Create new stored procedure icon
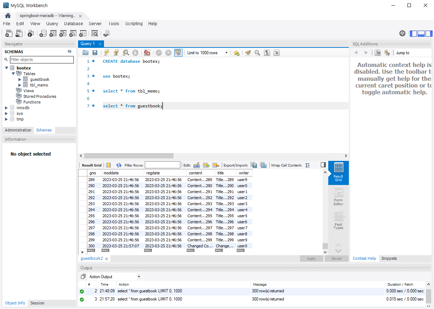Viewport: 434px width, 309px height. pyautogui.click(x=73, y=33)
